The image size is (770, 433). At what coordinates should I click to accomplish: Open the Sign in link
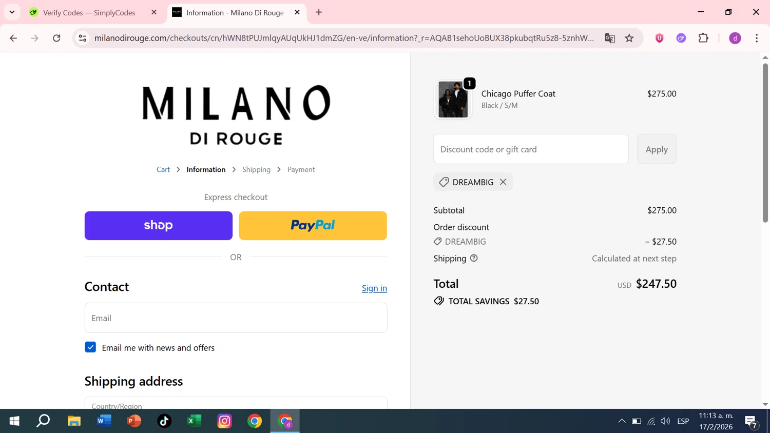[374, 288]
